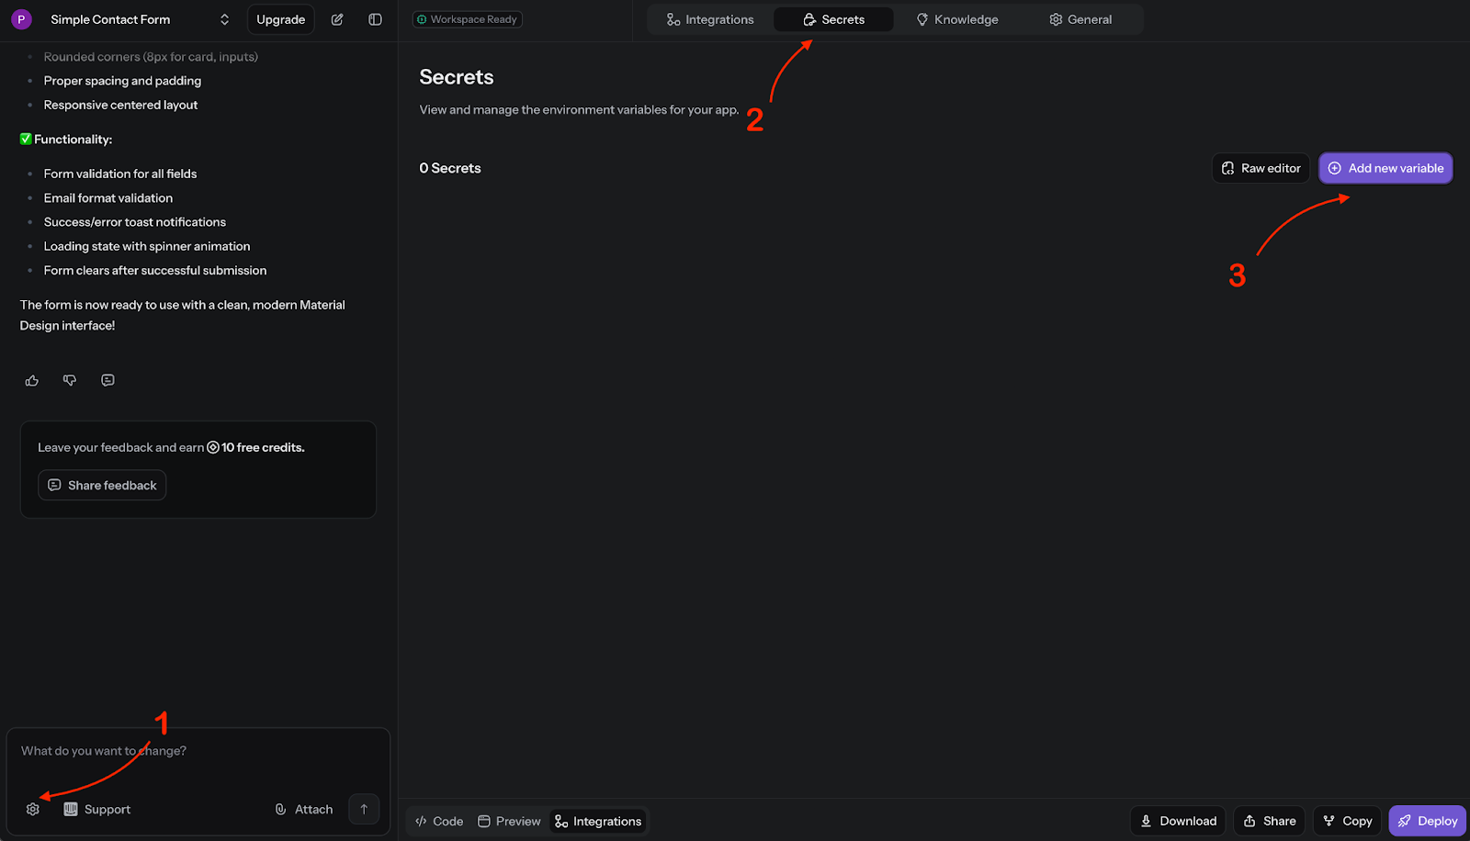
Task: Open Support from the chat toolbar
Action: (x=96, y=809)
